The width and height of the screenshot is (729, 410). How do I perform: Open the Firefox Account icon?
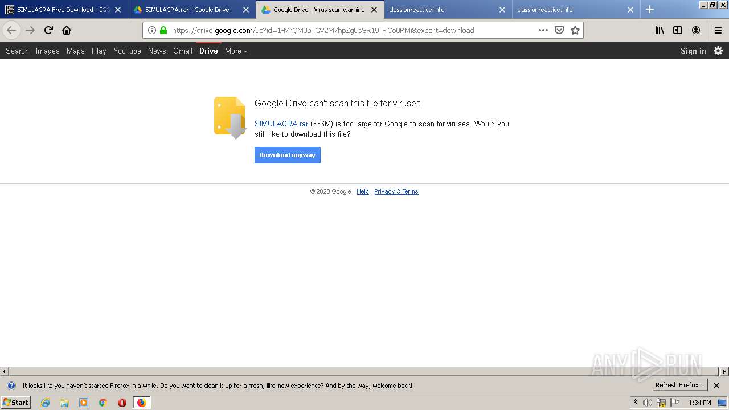[696, 30]
